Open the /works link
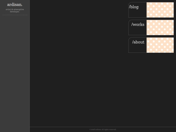 (138, 24)
